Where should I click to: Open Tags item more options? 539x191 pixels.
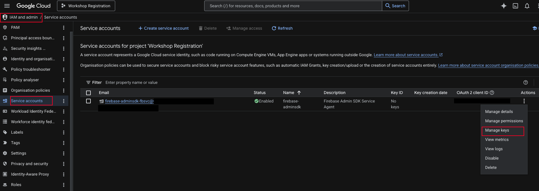(64, 143)
